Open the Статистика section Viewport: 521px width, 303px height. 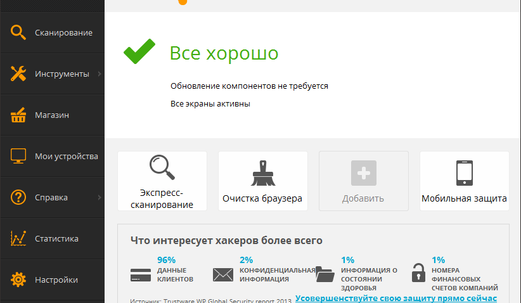(53, 238)
